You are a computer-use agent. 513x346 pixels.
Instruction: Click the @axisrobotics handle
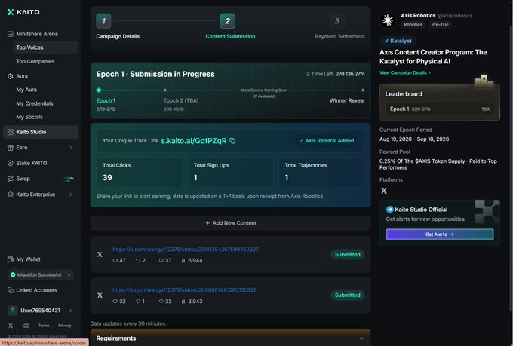[455, 16]
